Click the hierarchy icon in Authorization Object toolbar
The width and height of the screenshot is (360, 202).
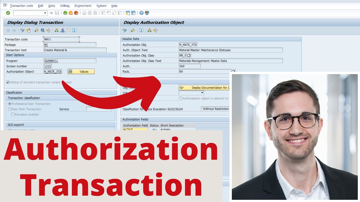point(149,30)
